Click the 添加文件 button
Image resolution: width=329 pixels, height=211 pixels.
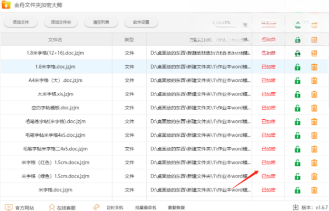(21, 23)
